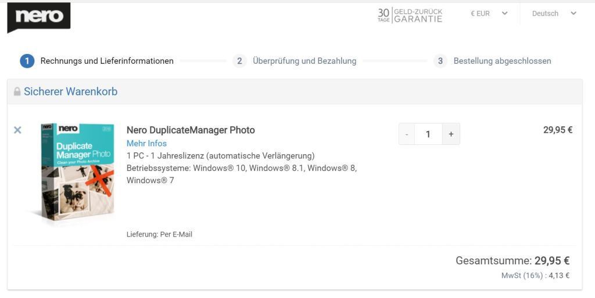Click the quantity input field
Viewport: 595px width, 298px height.
[428, 134]
